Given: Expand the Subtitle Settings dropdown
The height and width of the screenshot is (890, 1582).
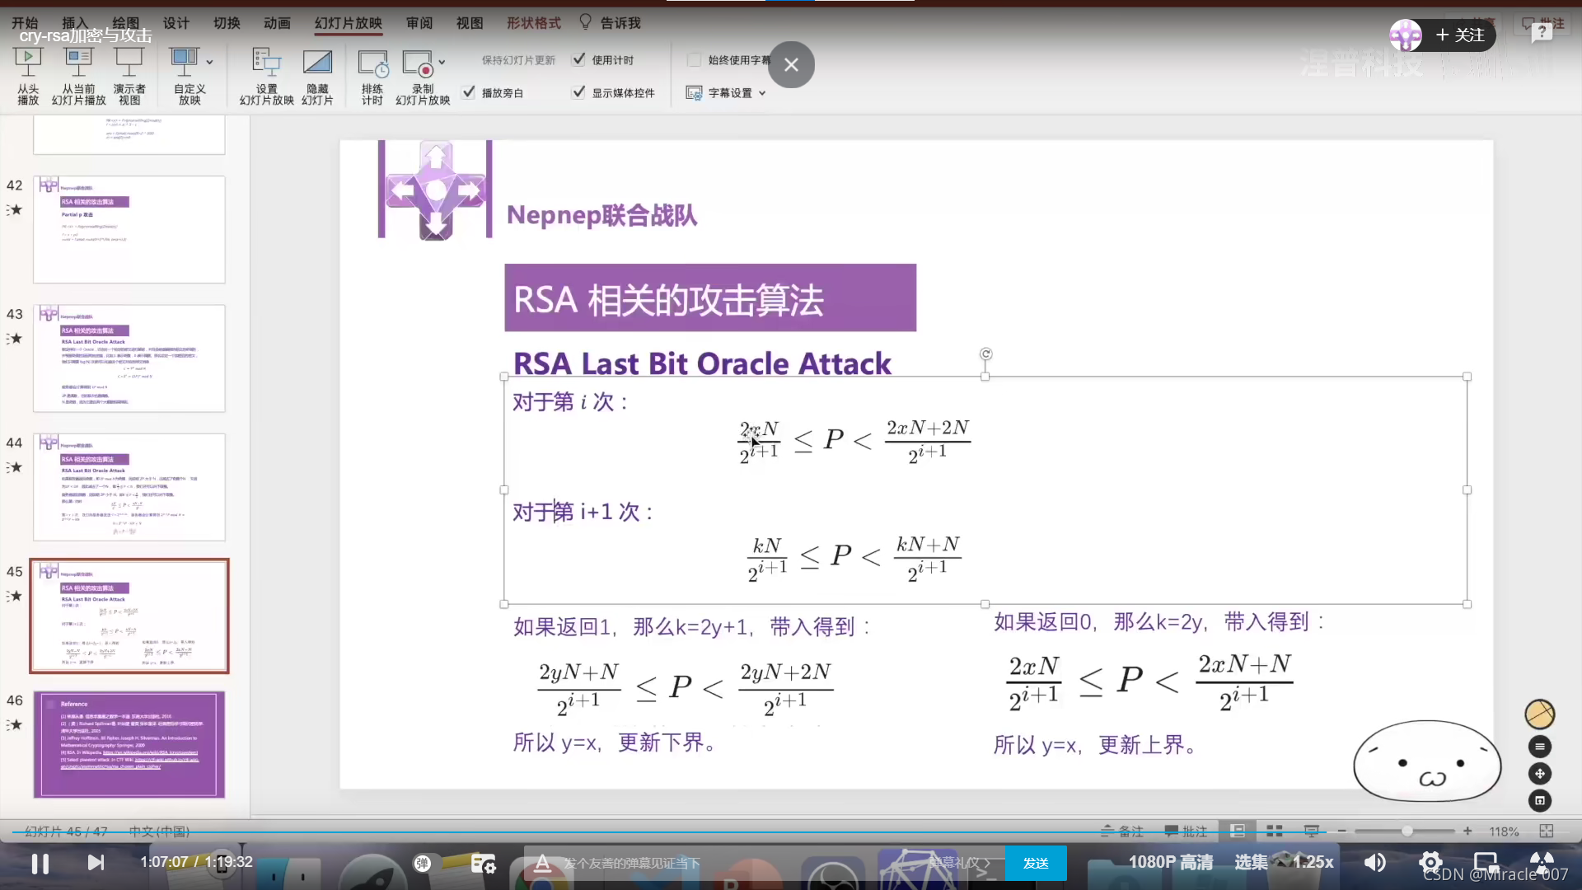Looking at the screenshot, I should (762, 93).
